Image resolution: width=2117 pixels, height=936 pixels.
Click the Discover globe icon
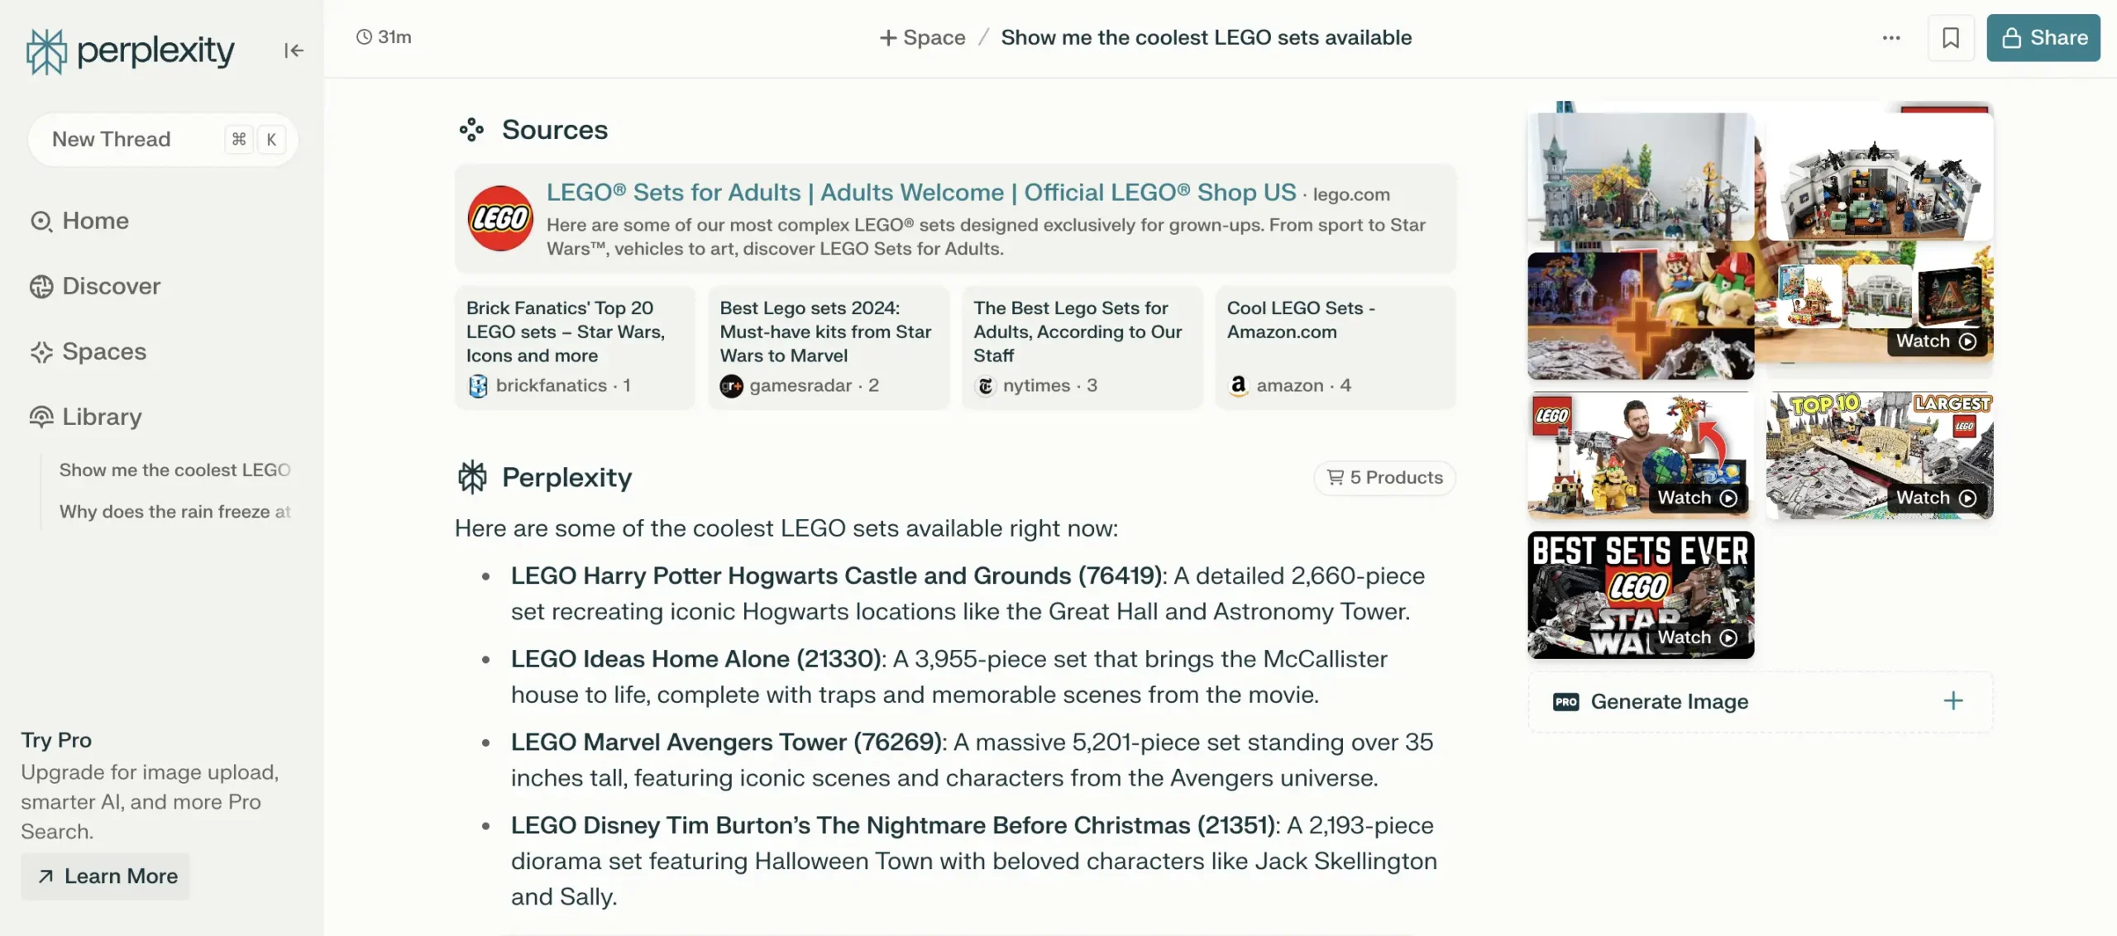[x=41, y=287]
